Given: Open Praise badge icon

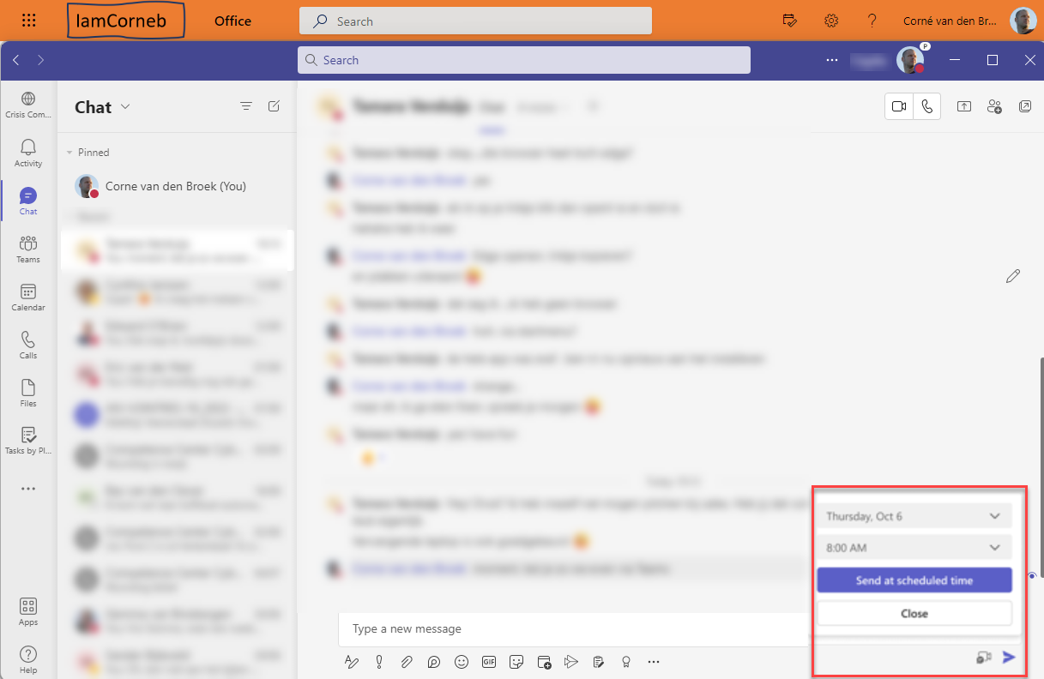Looking at the screenshot, I should [626, 662].
